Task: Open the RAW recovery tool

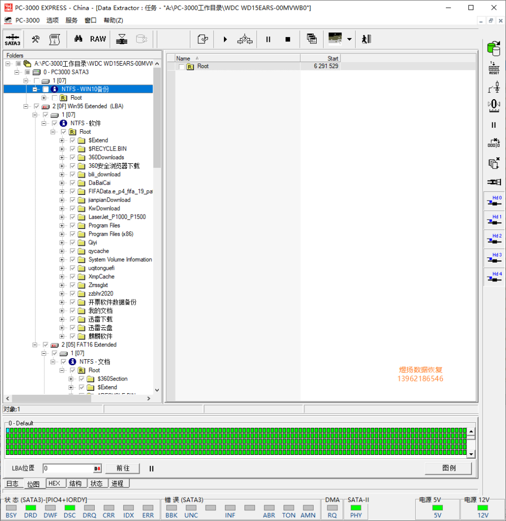Action: pyautogui.click(x=98, y=39)
